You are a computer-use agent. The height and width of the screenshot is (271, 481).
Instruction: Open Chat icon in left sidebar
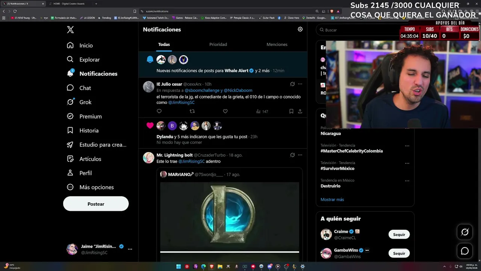[70, 88]
